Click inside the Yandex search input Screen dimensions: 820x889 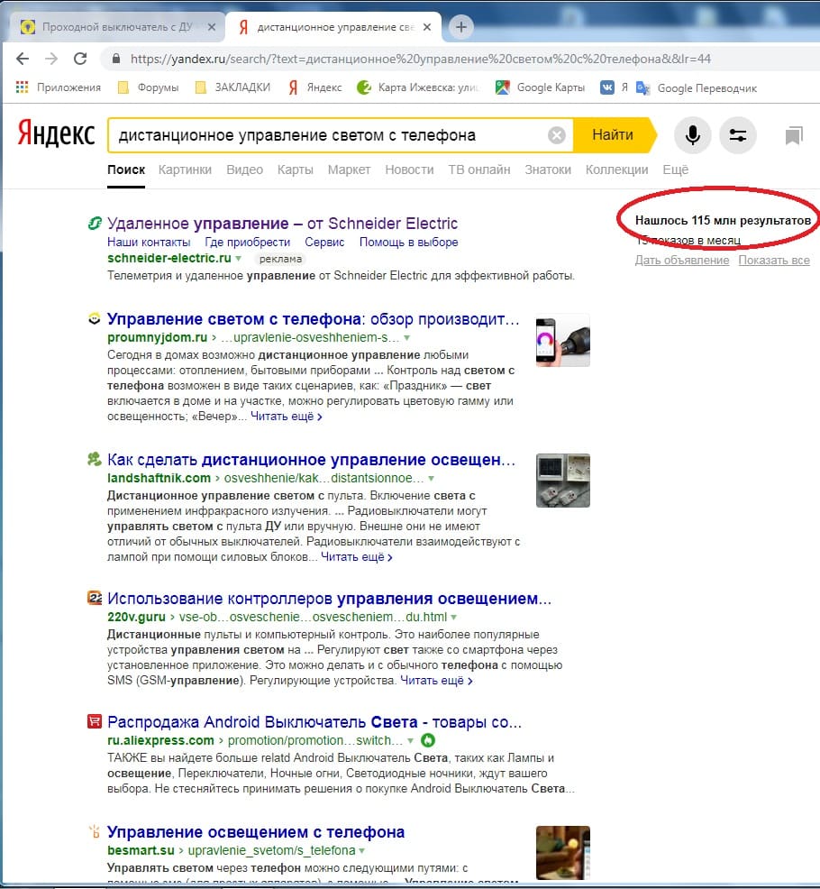[324, 135]
